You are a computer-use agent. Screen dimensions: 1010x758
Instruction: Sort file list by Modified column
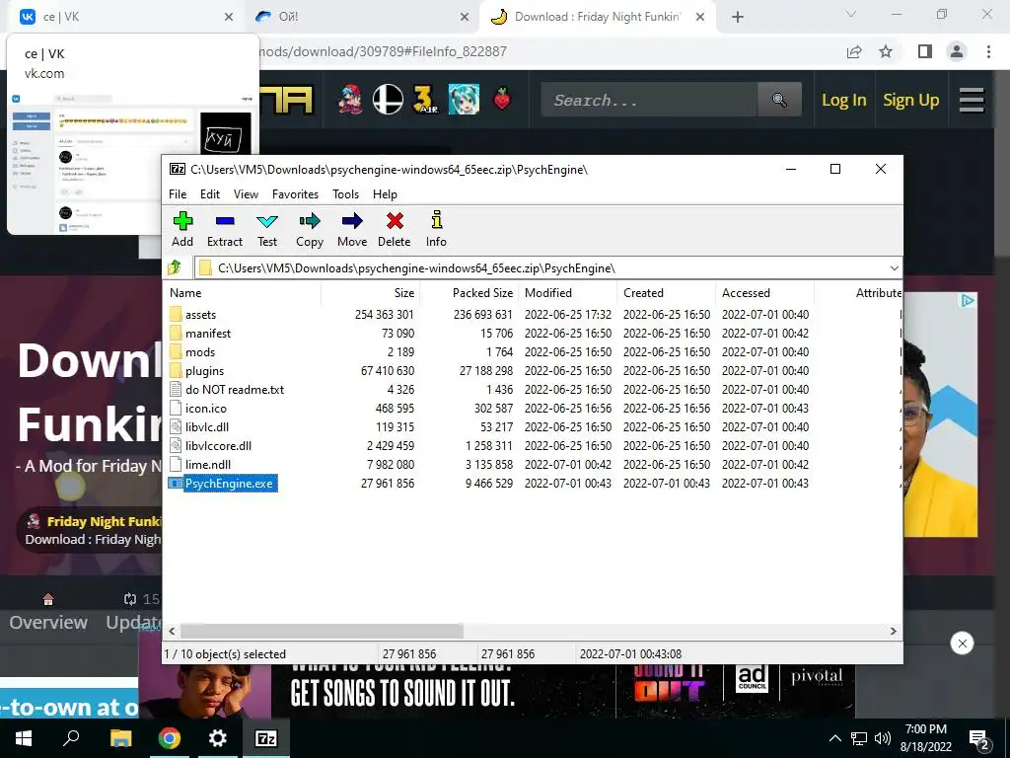(x=567, y=292)
